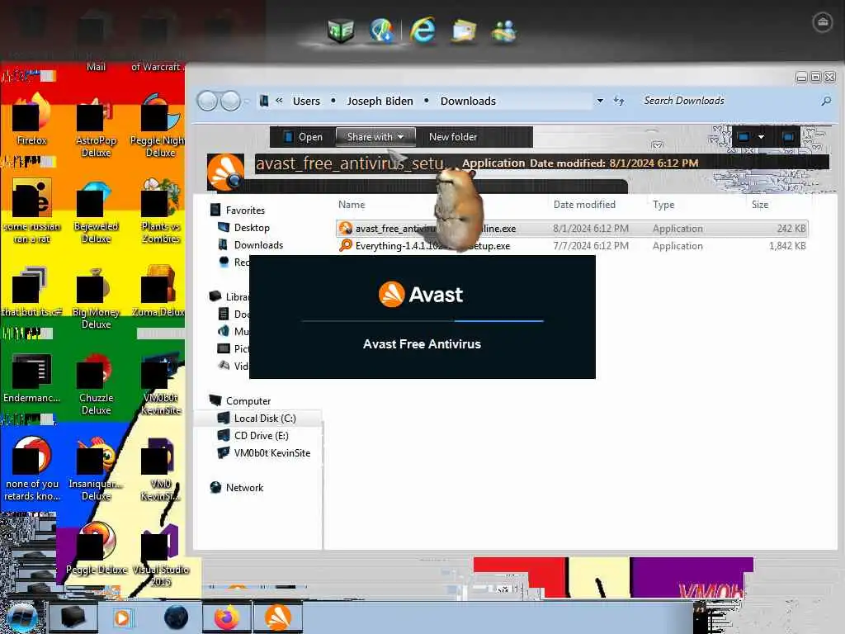Open the AstroPop Deluxe desktop icon
Viewport: 845px width, 634px height.
click(96, 125)
